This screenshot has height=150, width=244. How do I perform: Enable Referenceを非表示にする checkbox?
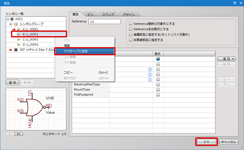[x=131, y=29]
